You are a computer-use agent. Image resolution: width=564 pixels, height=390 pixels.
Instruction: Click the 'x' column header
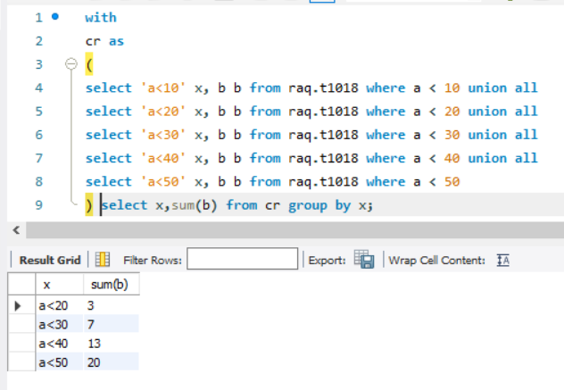click(46, 285)
